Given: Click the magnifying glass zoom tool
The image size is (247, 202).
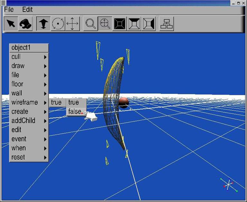Looking at the screenshot, I should (90, 23).
